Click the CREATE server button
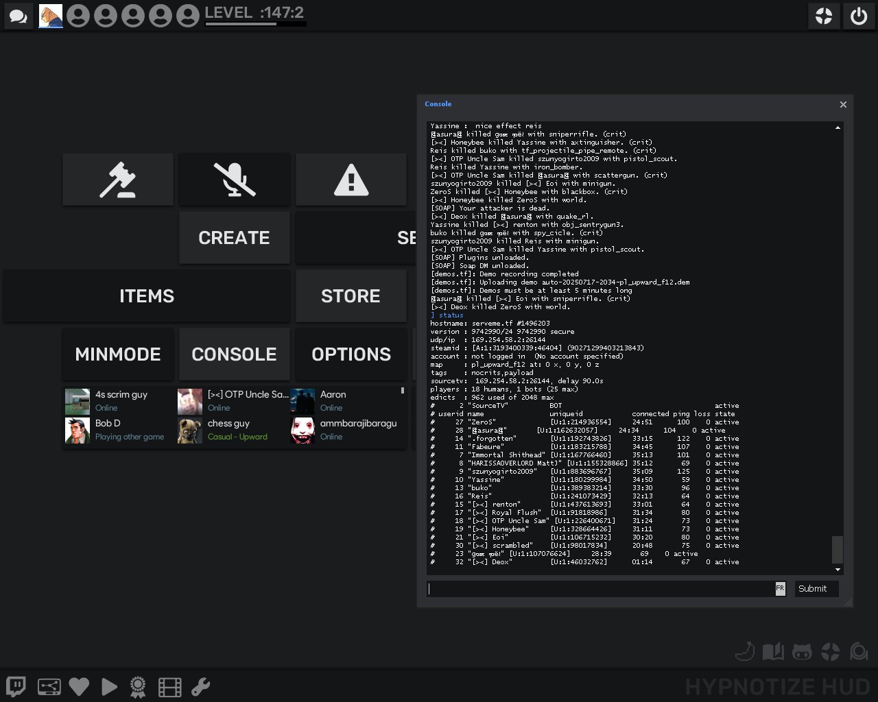The height and width of the screenshot is (702, 878). coord(235,238)
